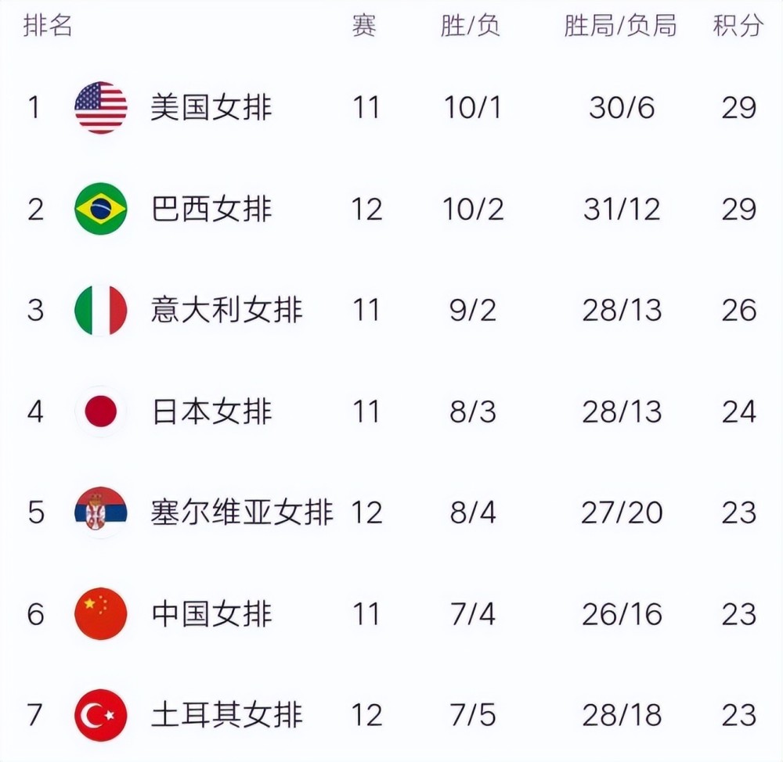Open the 中国女排 team entry
783x762 pixels.
click(211, 614)
